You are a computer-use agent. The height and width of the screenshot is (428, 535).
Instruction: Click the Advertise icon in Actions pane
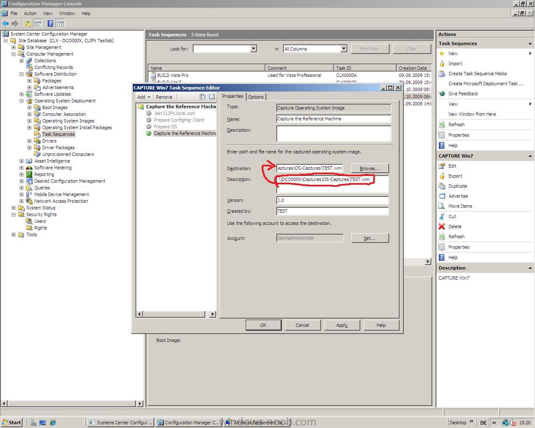[442, 196]
